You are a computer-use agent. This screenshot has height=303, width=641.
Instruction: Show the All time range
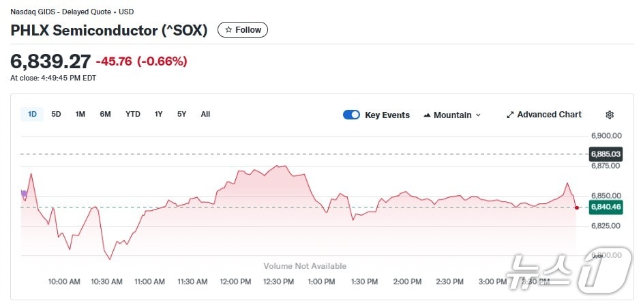point(205,114)
